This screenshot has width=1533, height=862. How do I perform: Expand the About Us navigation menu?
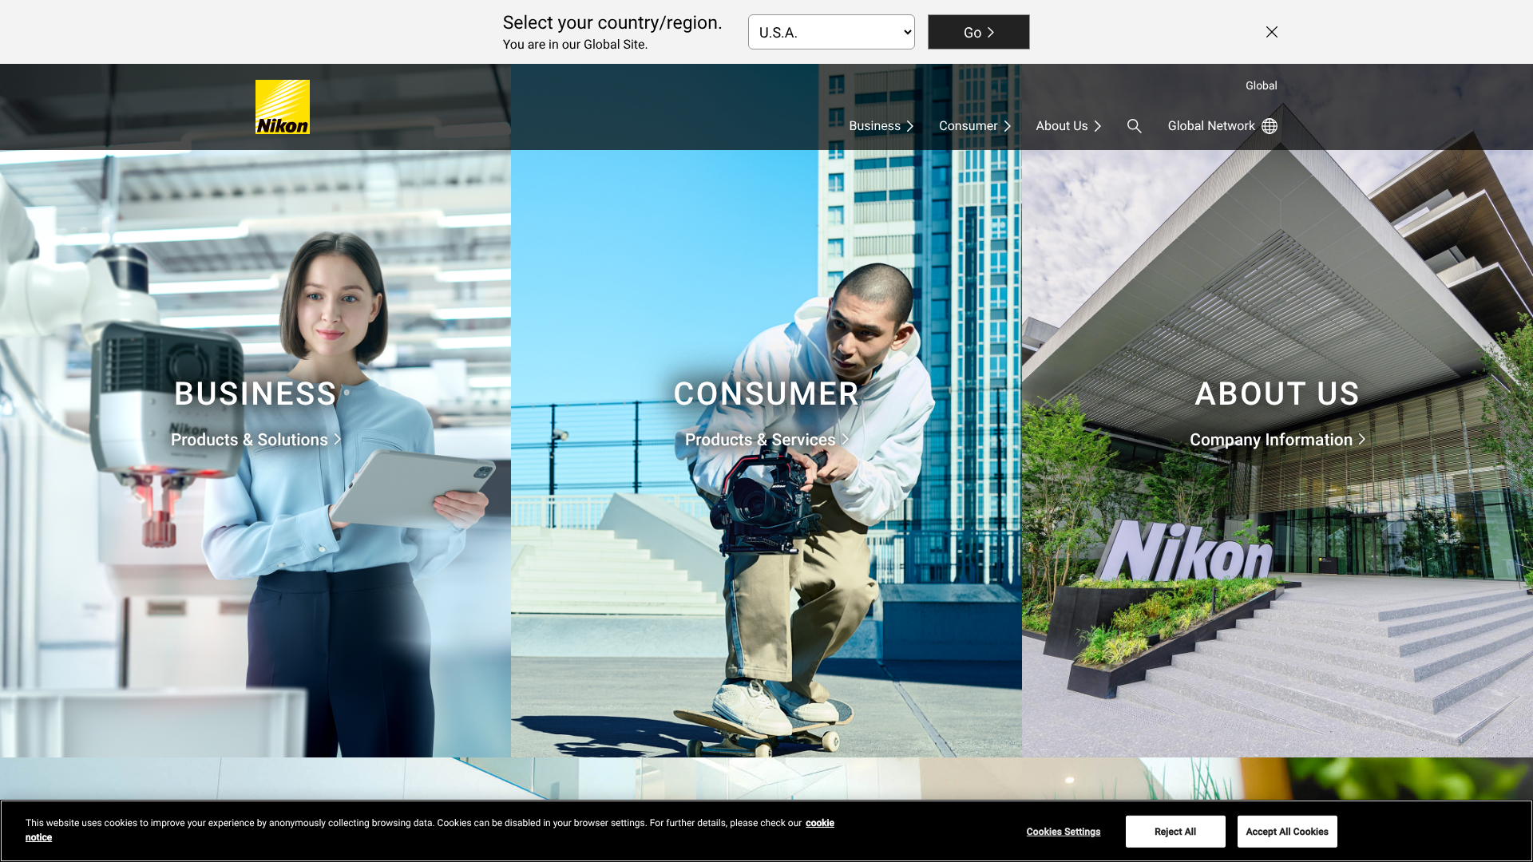tap(1068, 126)
